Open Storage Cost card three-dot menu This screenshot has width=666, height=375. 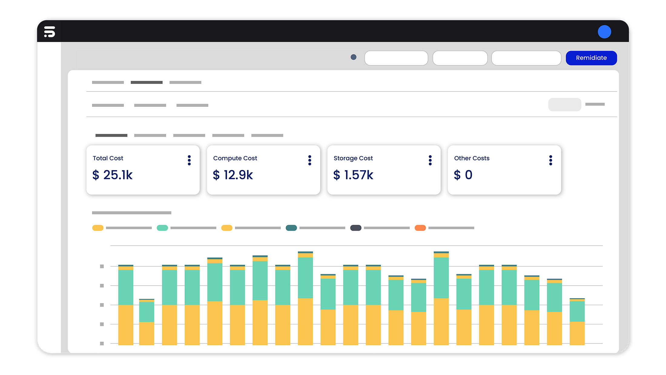click(430, 160)
